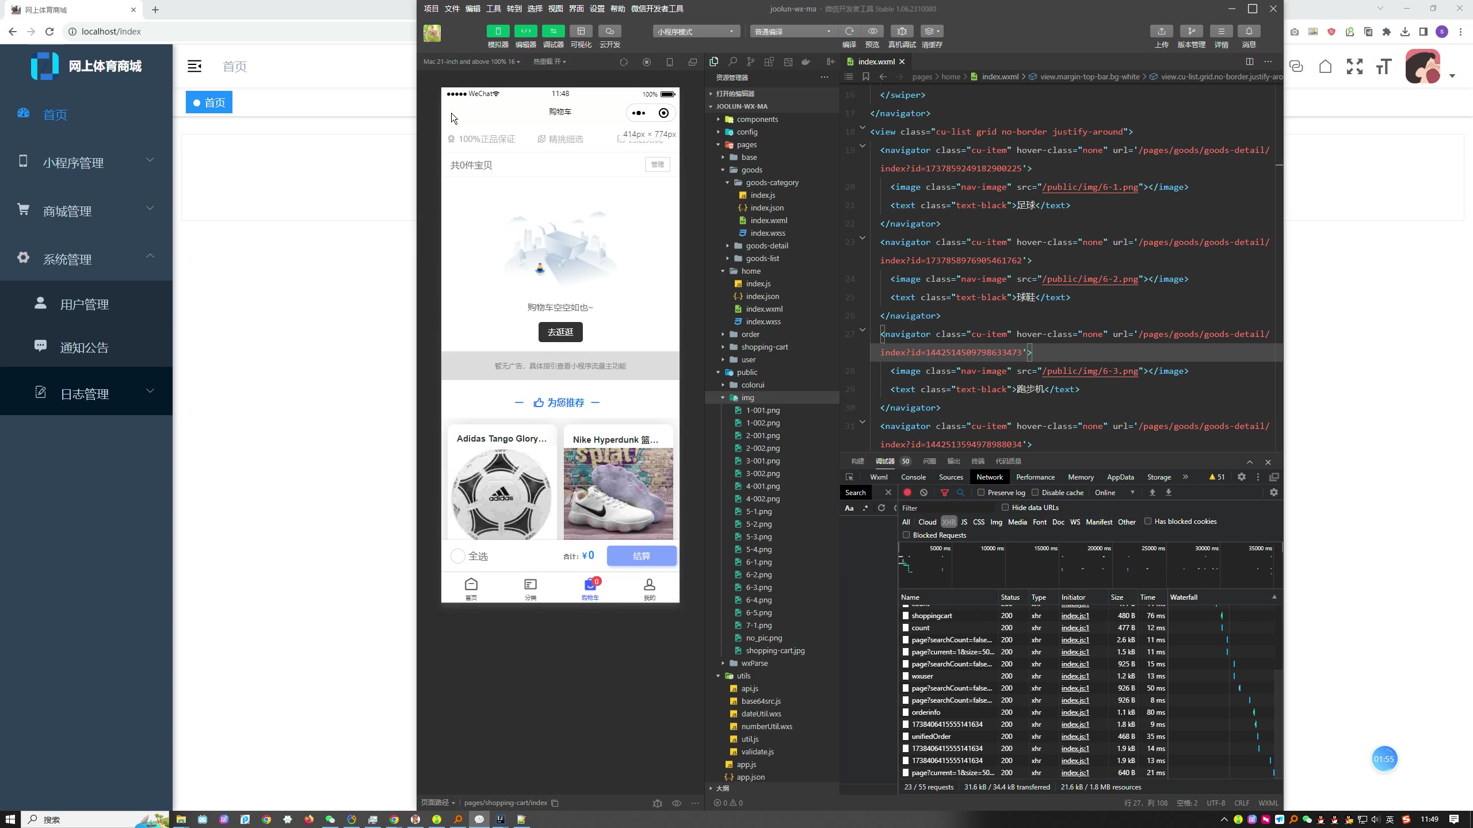1473x828 pixels.
Task: Open the 可视化 visual toolbar icon
Action: [581, 31]
